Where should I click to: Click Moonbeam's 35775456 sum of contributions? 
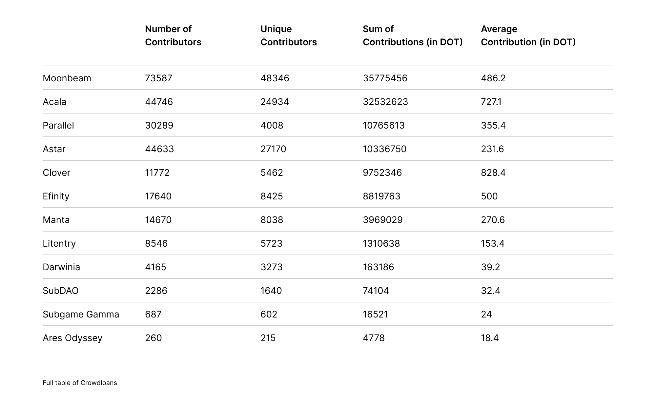(x=385, y=78)
